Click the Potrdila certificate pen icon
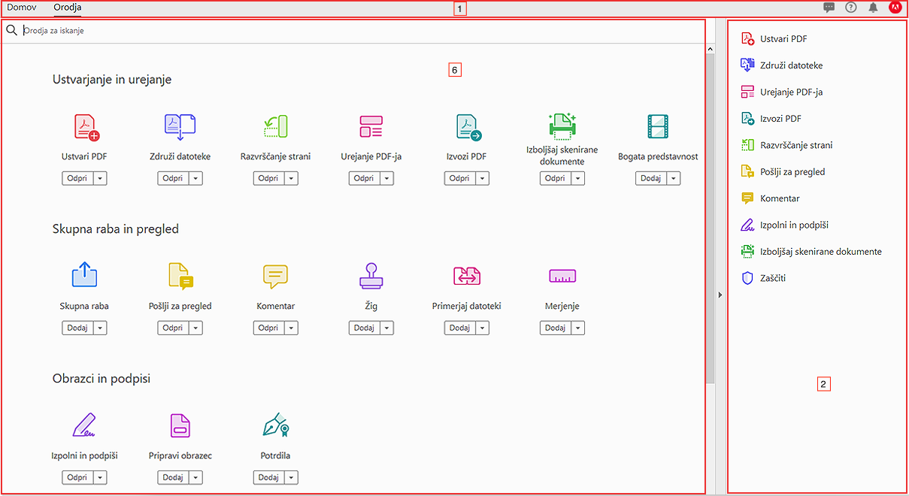This screenshot has height=496, width=909. 276,425
